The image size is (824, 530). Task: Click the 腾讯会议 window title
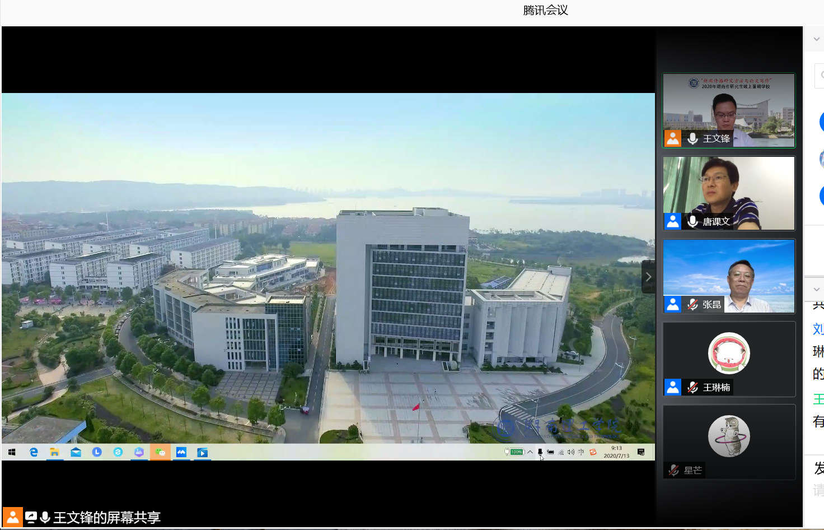[545, 11]
